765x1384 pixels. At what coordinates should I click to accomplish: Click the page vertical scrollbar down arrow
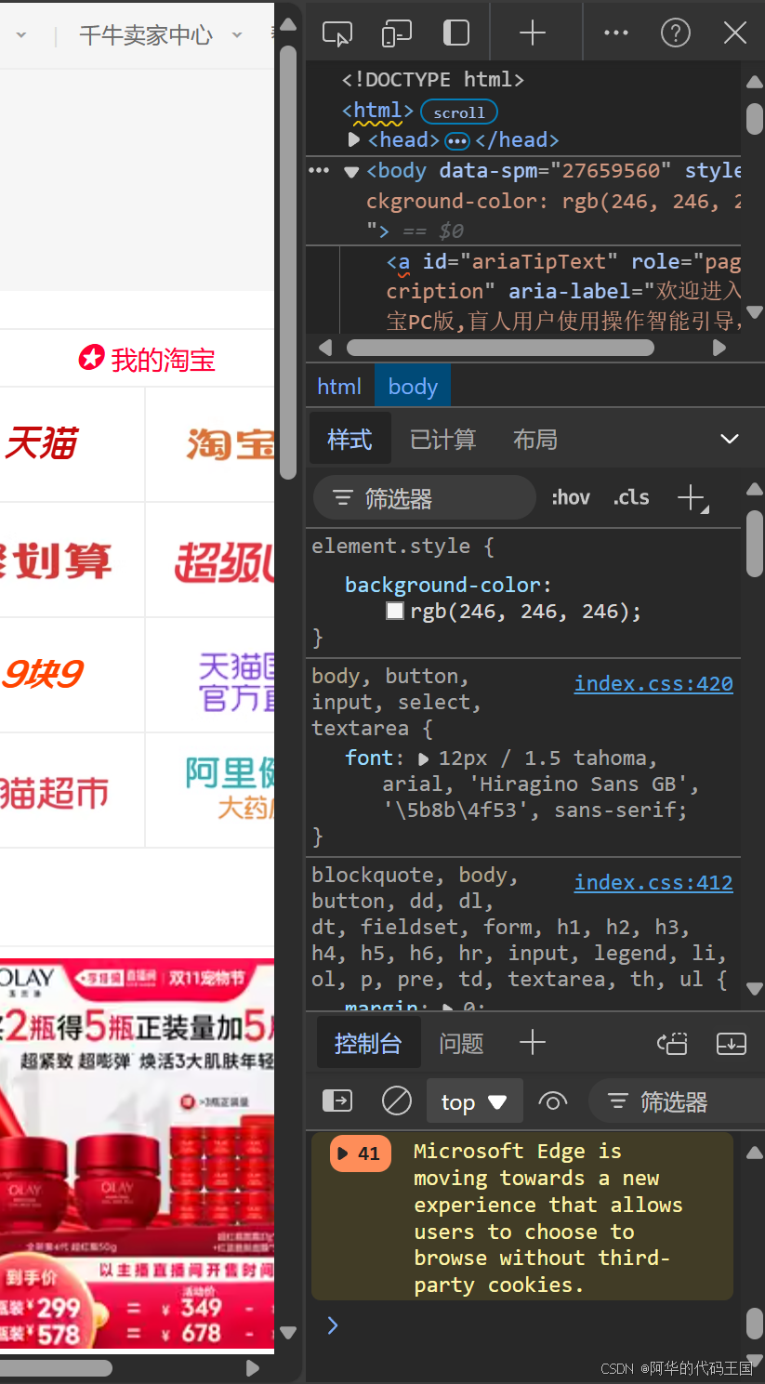(x=288, y=1332)
